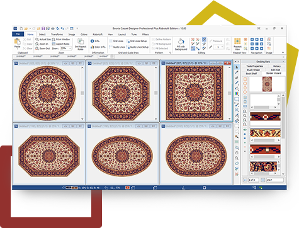Select the arrow pointer tool in vertical toolbox
The width and height of the screenshot is (299, 228).
(237, 67)
